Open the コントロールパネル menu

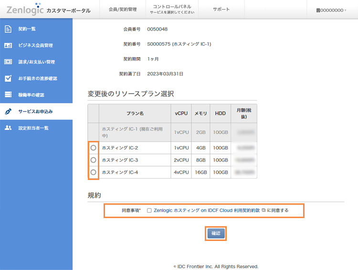tap(172, 9)
